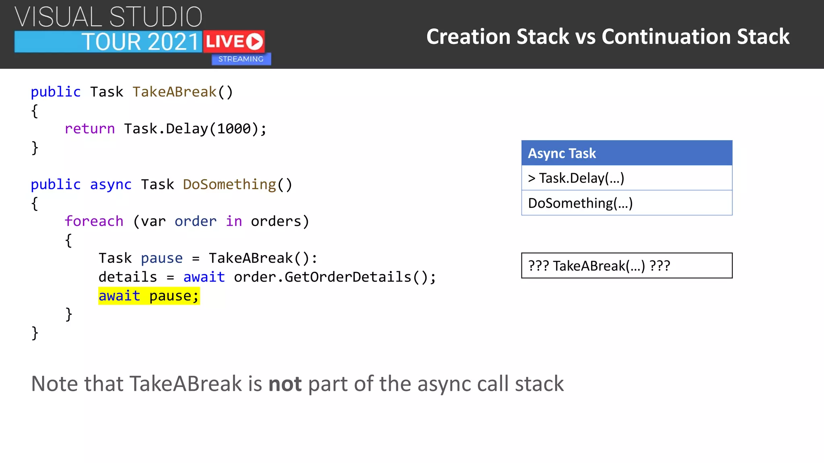Click 'details = await order.GetOrderDetails();' line
This screenshot has height=463, width=824.
click(x=267, y=277)
